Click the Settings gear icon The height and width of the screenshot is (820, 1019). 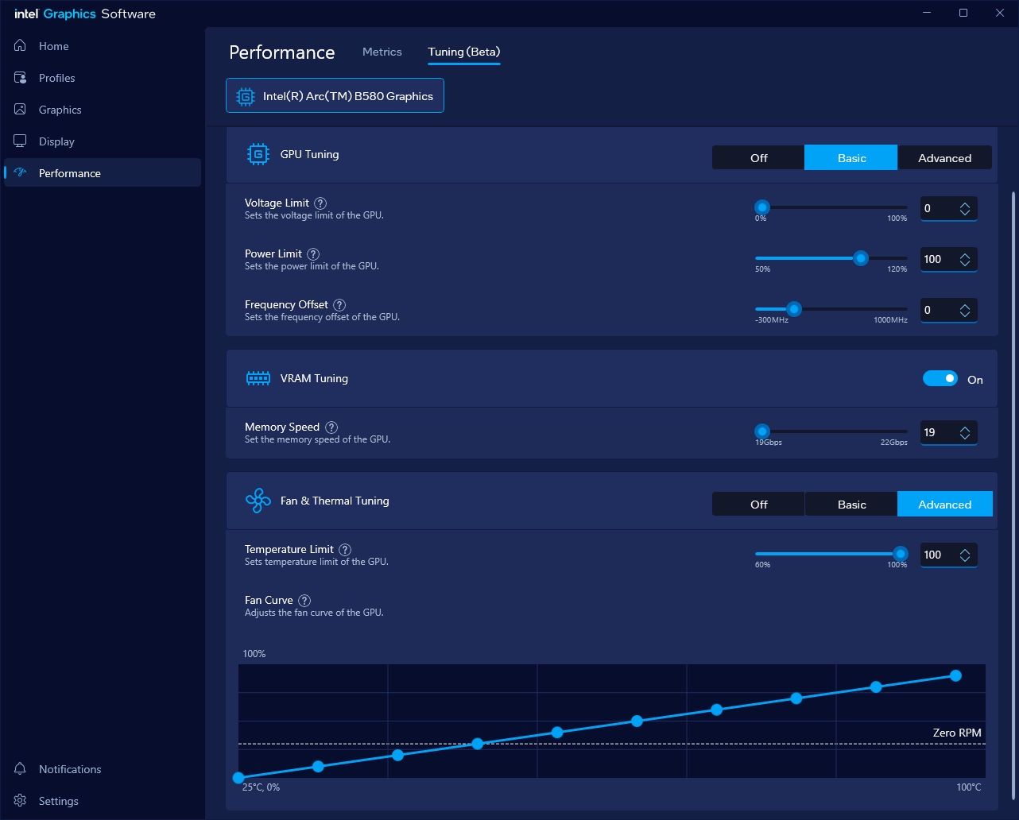[x=21, y=801]
